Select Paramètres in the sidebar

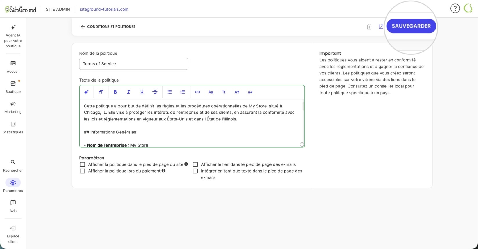click(13, 186)
